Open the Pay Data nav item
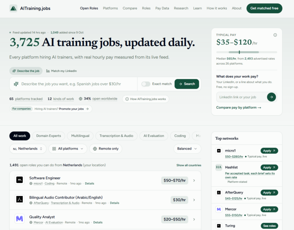Image resolution: width=294 pixels, height=230 pixels. click(162, 8)
